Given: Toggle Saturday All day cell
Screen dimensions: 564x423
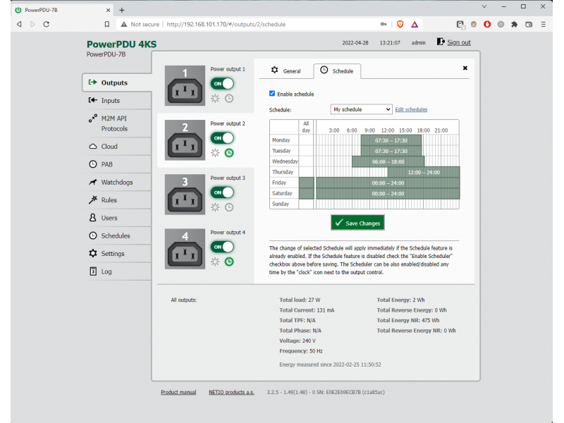Looking at the screenshot, I should pos(307,193).
